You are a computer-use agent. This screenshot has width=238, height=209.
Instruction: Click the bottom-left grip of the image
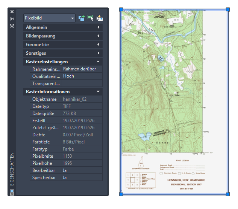121,194
